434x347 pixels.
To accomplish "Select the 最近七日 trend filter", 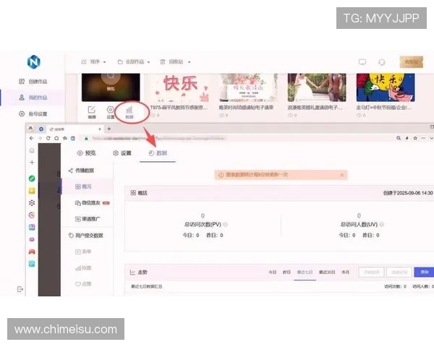I will click(305, 273).
